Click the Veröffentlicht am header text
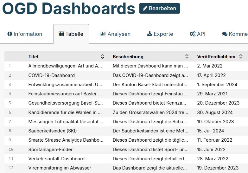The width and height of the screenshot is (248, 173). [x=216, y=57]
